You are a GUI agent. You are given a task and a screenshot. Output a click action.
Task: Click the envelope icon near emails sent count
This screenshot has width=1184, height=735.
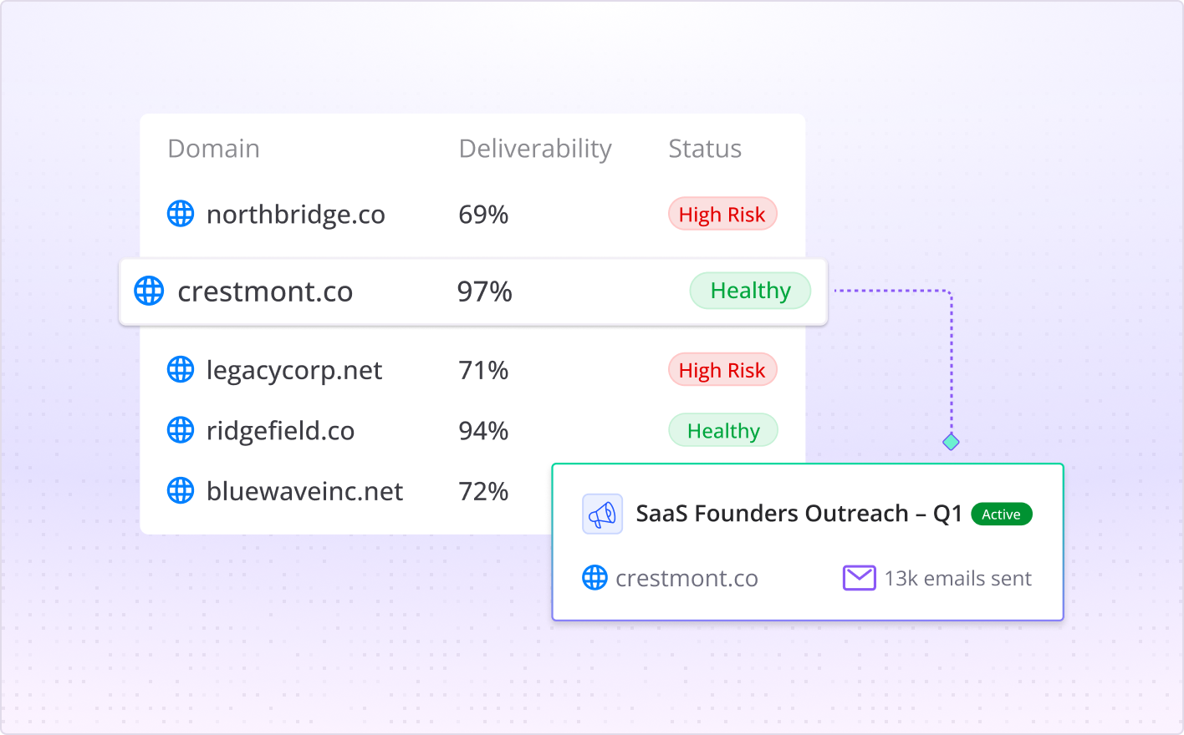pyautogui.click(x=859, y=576)
